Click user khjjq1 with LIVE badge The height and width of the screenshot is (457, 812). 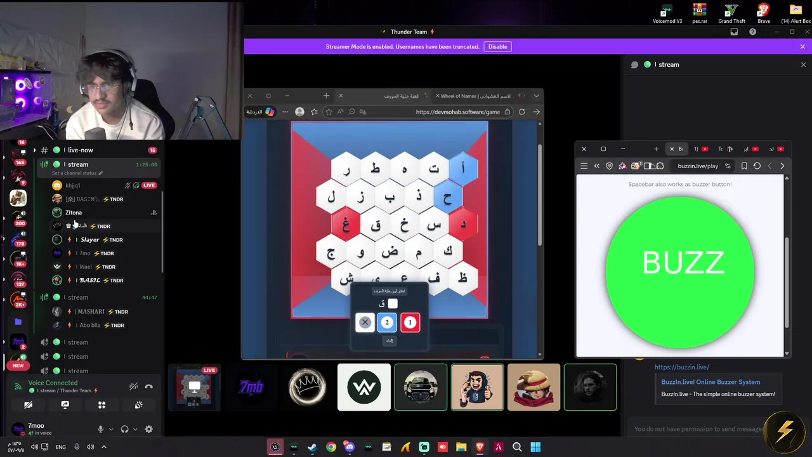tap(72, 185)
